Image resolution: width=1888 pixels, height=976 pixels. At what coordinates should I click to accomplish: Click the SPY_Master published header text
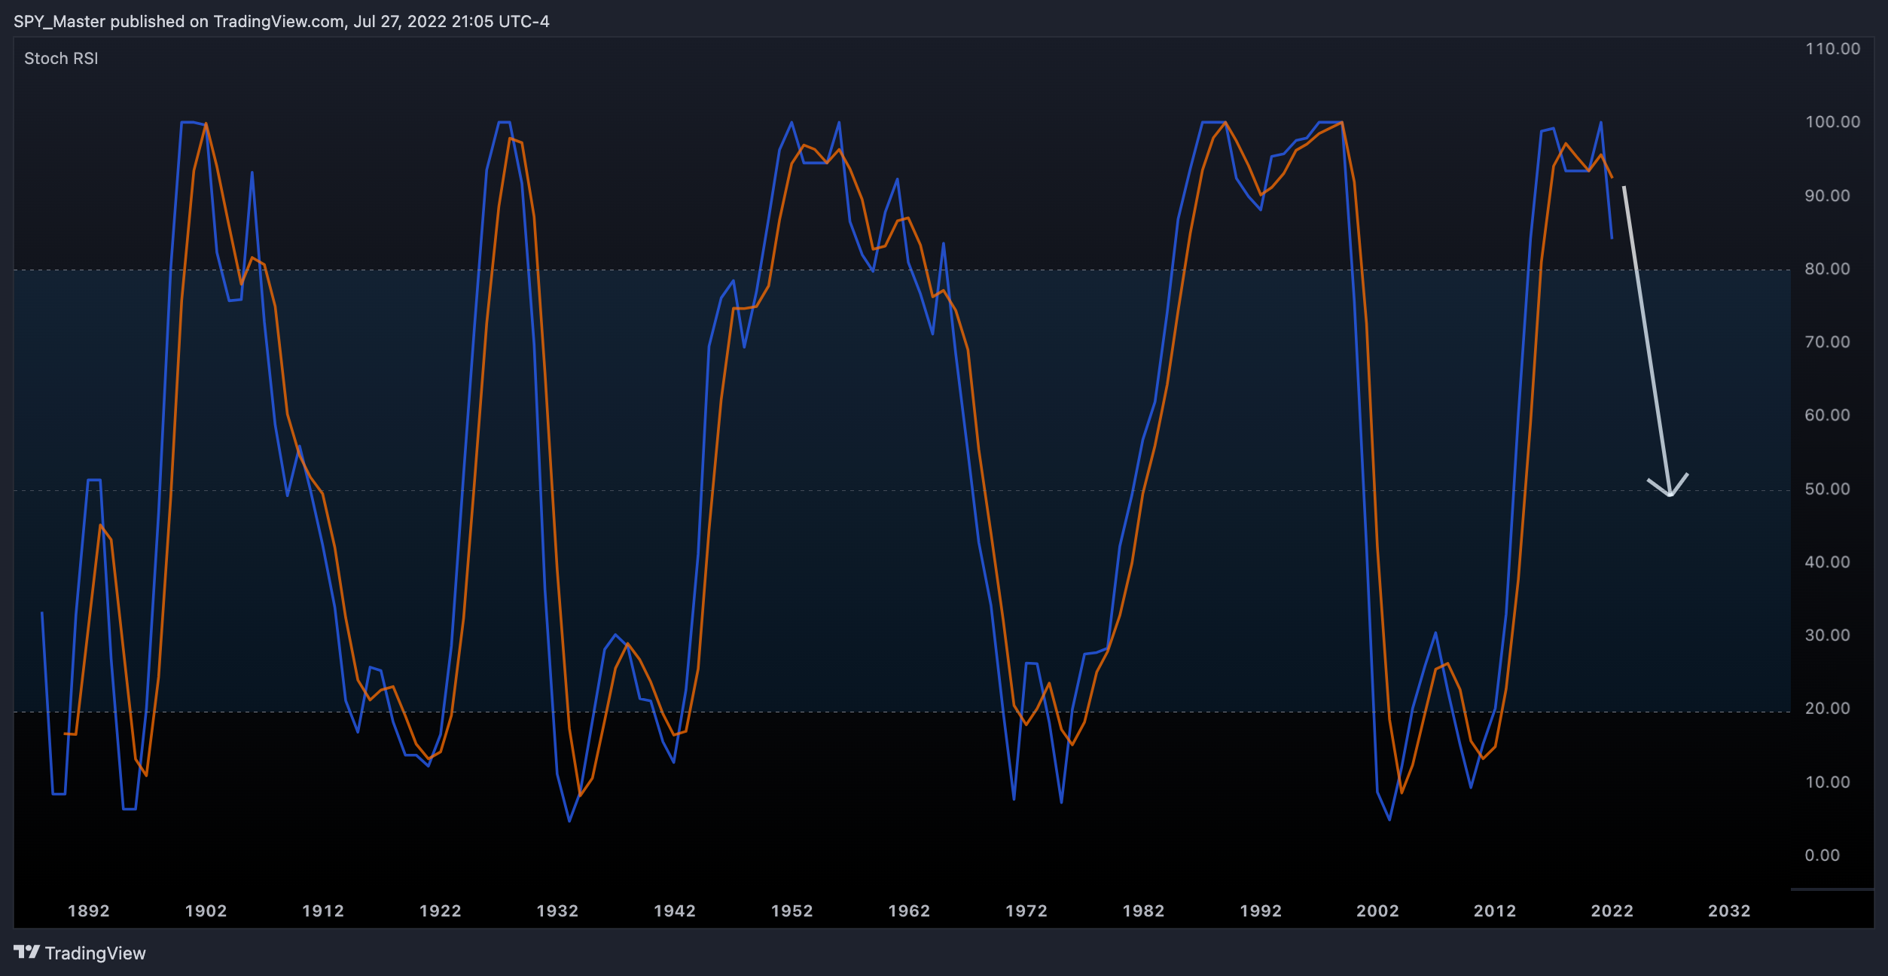point(282,21)
